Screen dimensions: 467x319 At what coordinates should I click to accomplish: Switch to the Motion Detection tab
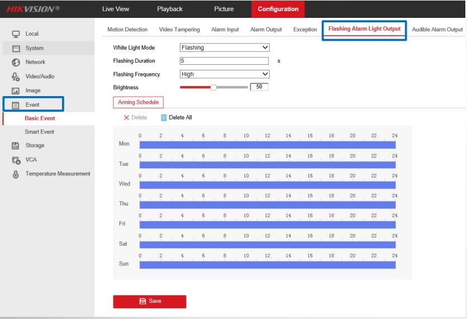(x=127, y=30)
